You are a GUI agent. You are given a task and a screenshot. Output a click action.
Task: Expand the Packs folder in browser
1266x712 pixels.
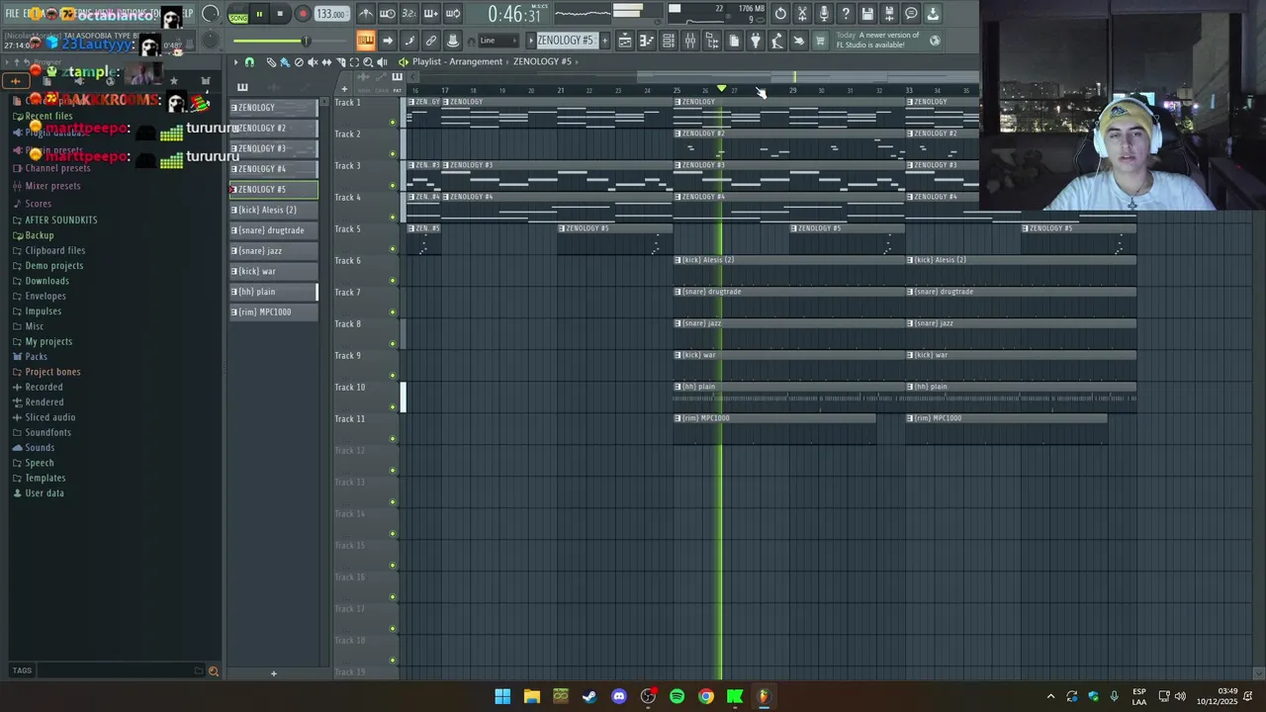point(36,356)
